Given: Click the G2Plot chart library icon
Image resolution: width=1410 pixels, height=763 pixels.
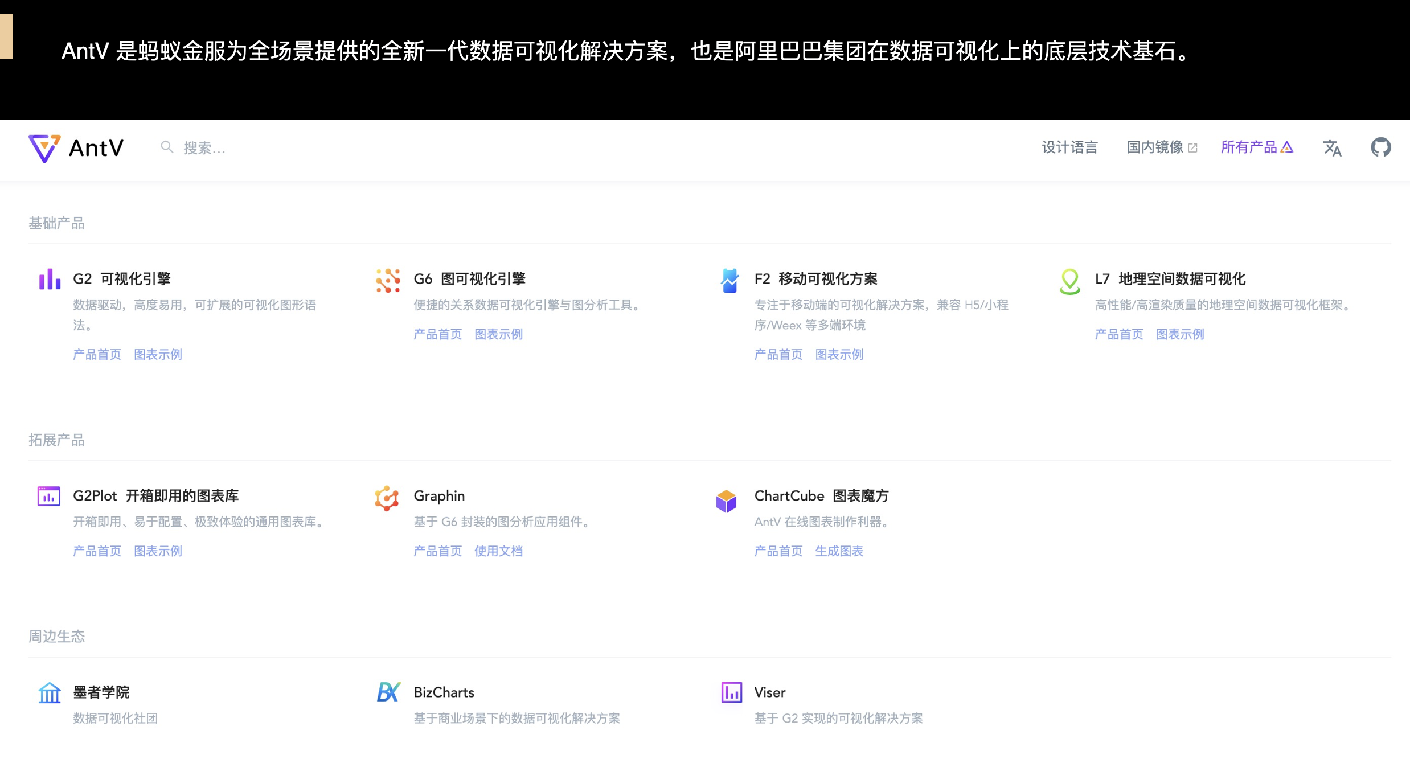Looking at the screenshot, I should point(49,496).
